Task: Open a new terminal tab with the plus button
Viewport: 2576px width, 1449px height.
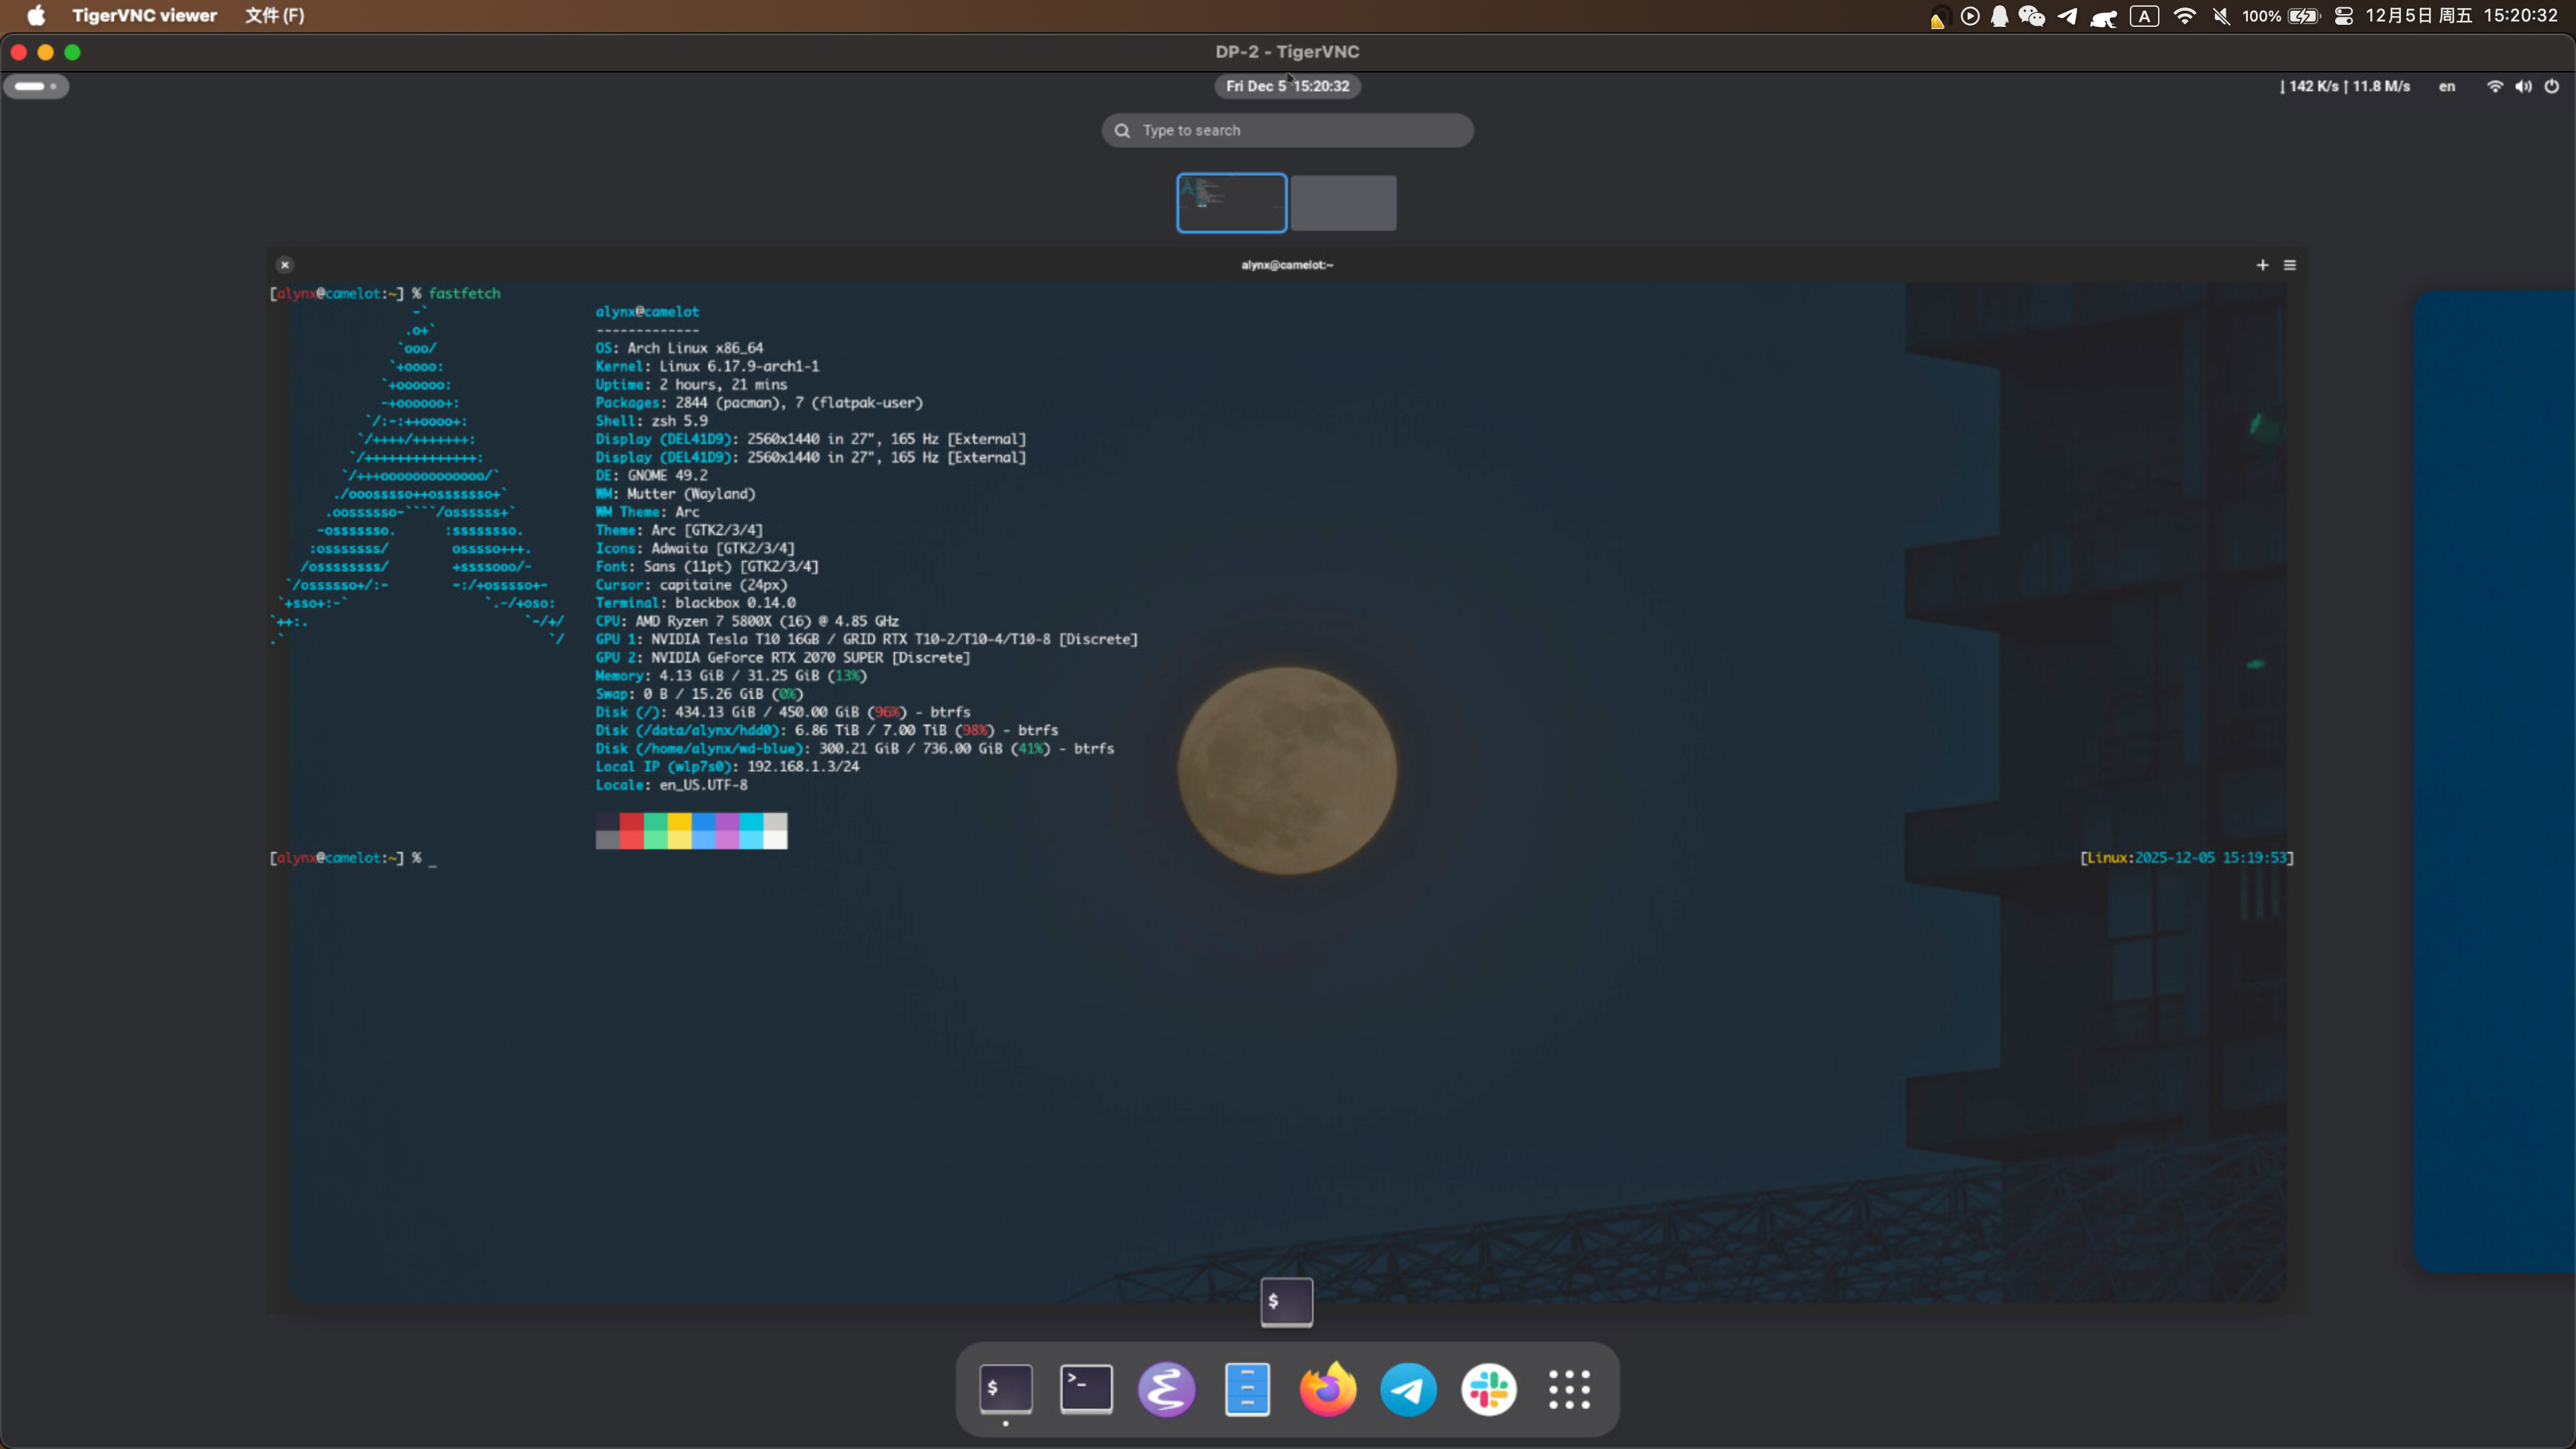Action: click(x=2262, y=265)
